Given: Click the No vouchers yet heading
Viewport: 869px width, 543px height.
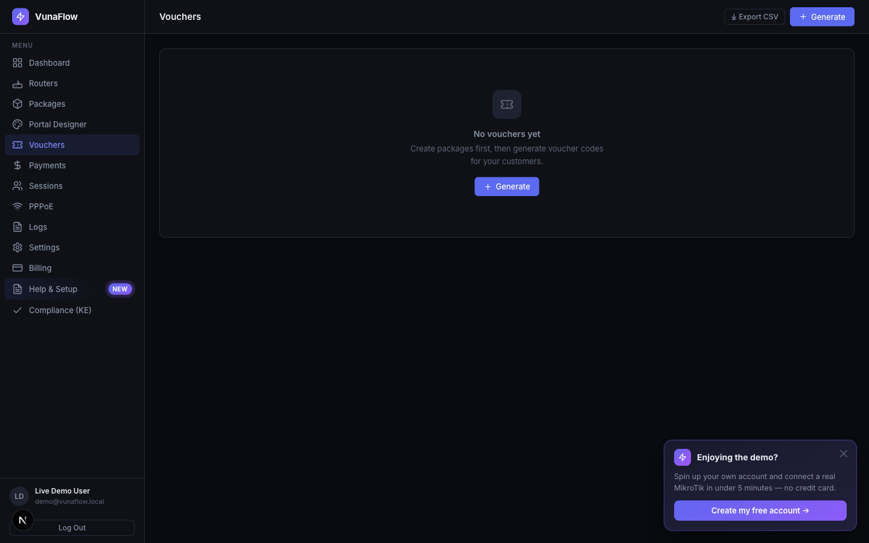Looking at the screenshot, I should pyautogui.click(x=507, y=134).
